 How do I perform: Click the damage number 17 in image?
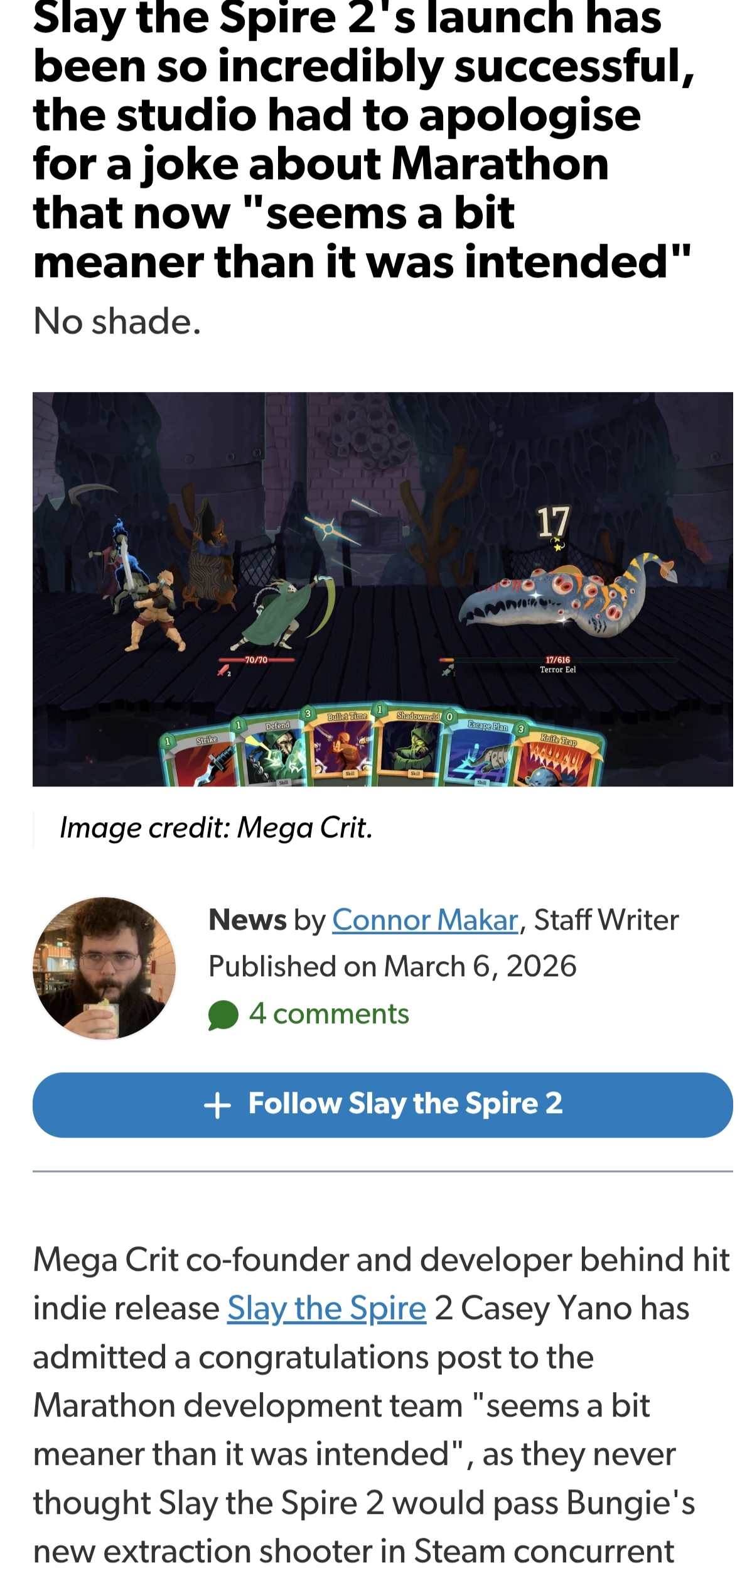coord(553,523)
